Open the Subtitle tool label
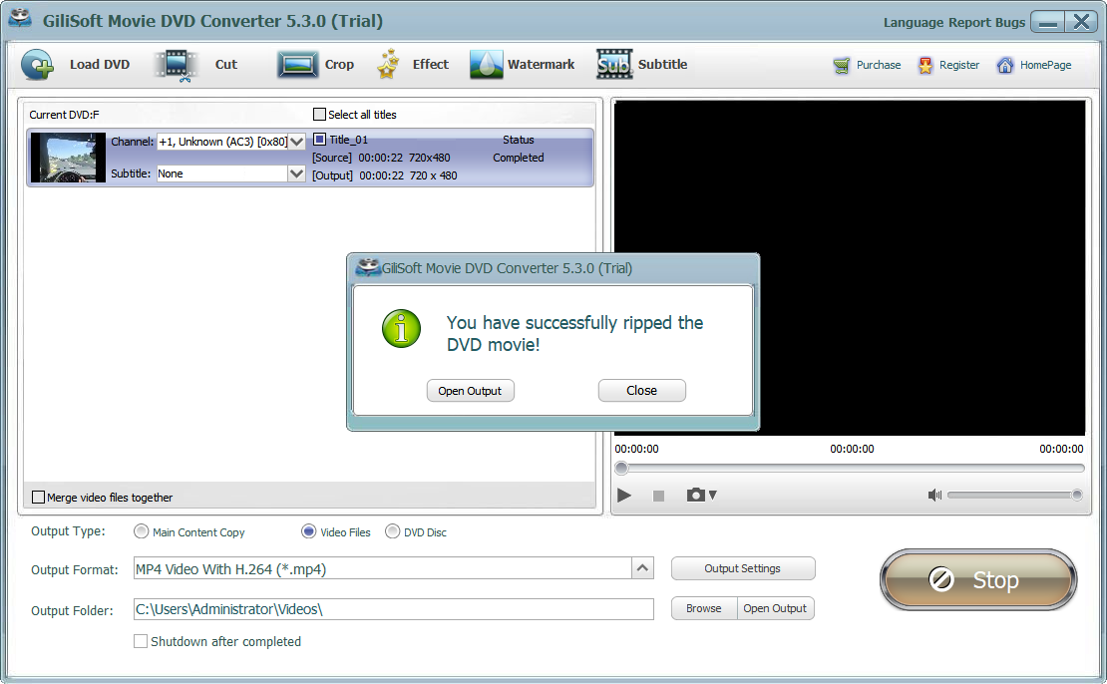Image resolution: width=1107 pixels, height=684 pixels. point(662,64)
